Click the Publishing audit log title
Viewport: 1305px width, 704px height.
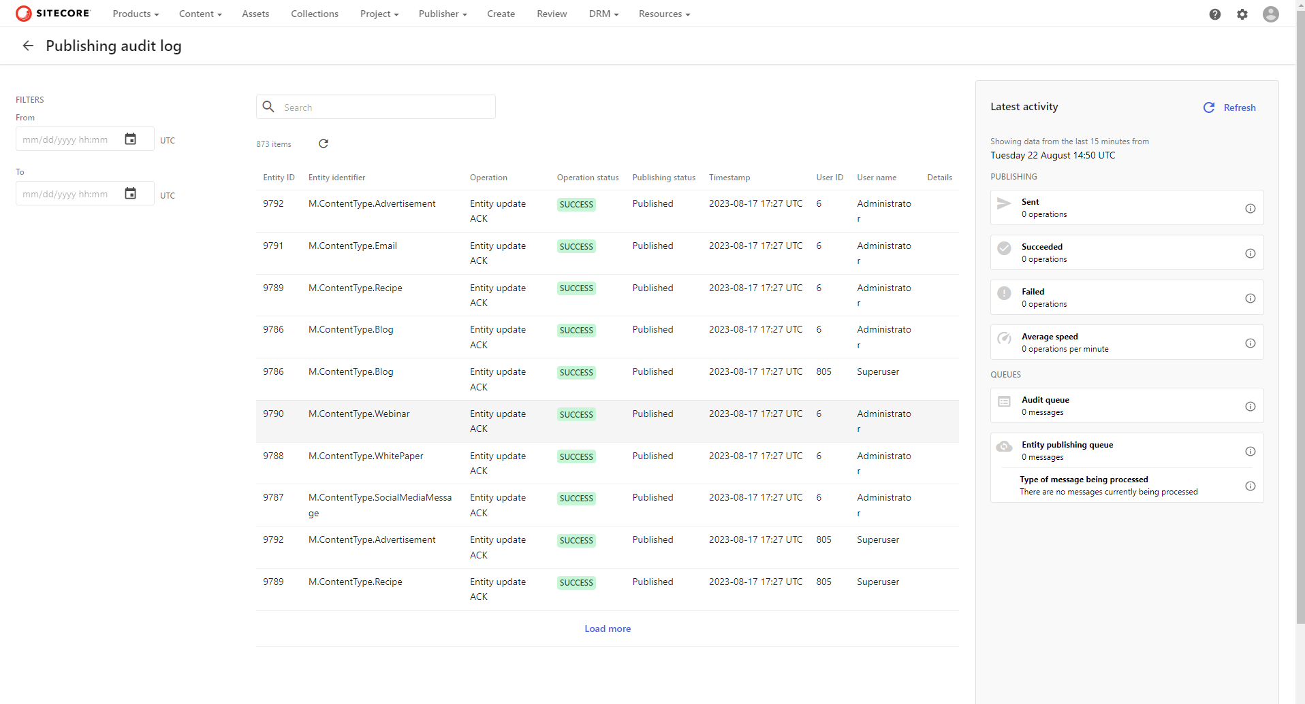(x=114, y=46)
